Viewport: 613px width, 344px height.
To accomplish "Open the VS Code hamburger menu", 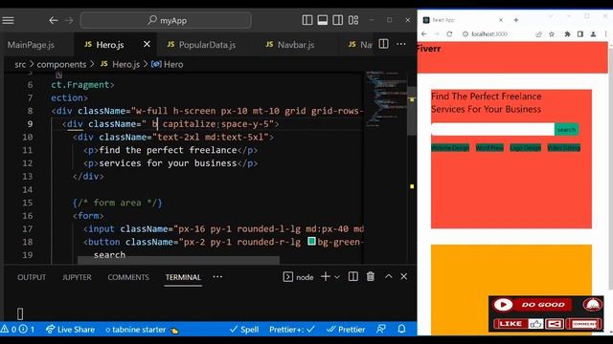I will [x=8, y=20].
